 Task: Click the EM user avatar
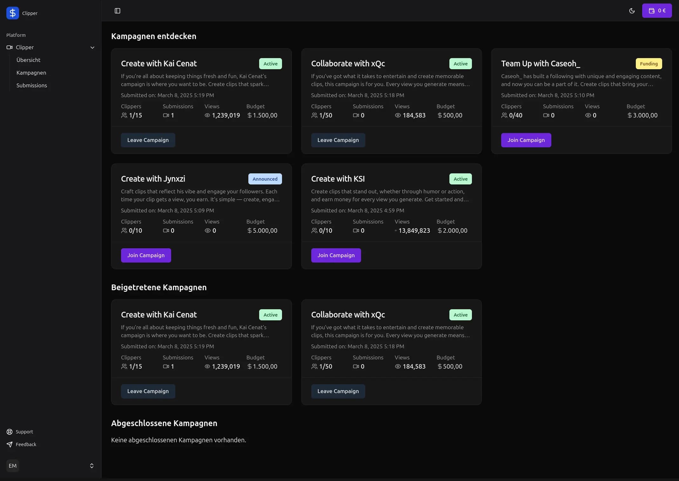[x=13, y=466]
